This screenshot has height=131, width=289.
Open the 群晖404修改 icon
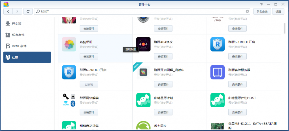143,44
